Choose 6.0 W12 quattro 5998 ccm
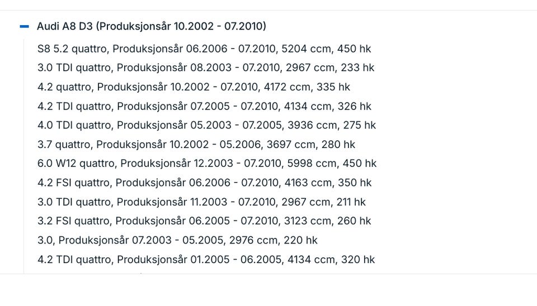The image size is (537, 306). [x=207, y=164]
